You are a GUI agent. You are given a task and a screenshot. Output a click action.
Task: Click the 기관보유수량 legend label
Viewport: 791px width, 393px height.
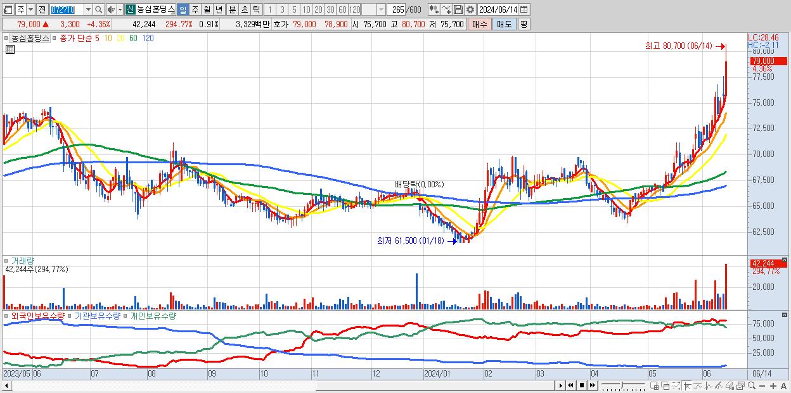click(x=98, y=315)
